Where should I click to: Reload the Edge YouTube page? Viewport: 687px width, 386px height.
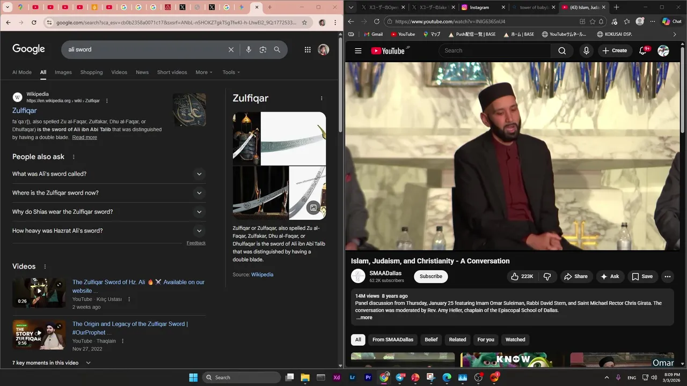(376, 21)
